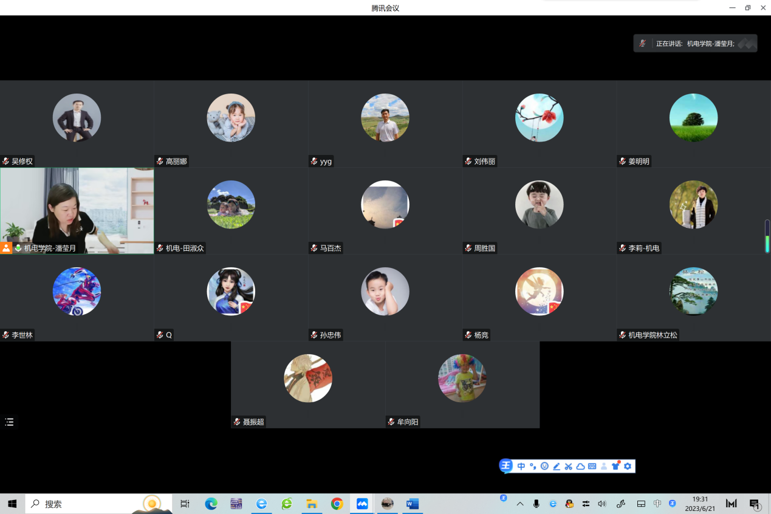Switch to Google Chrome in the taskbar
The width and height of the screenshot is (771, 514).
337,504
